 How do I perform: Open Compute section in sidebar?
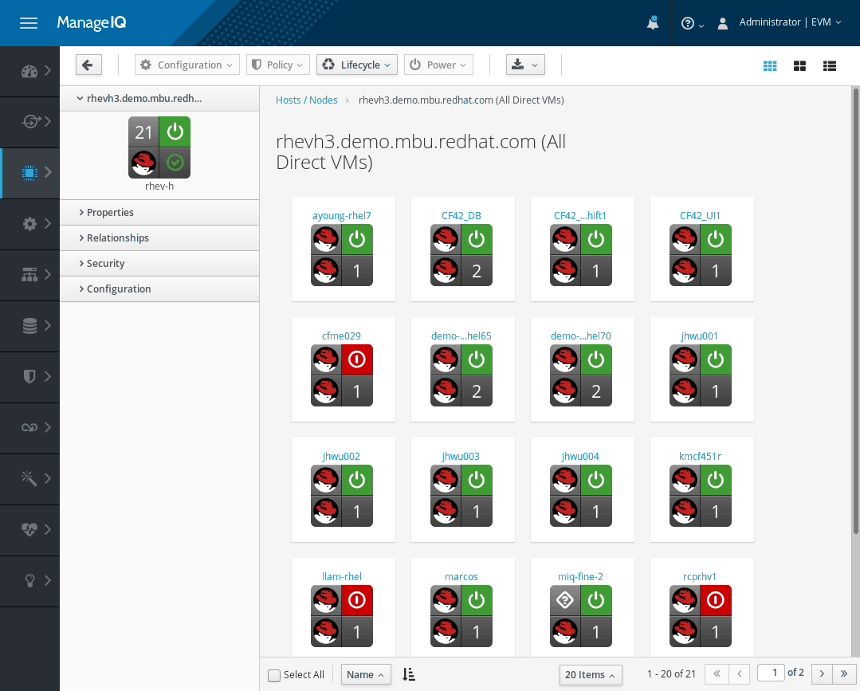pyautogui.click(x=29, y=173)
